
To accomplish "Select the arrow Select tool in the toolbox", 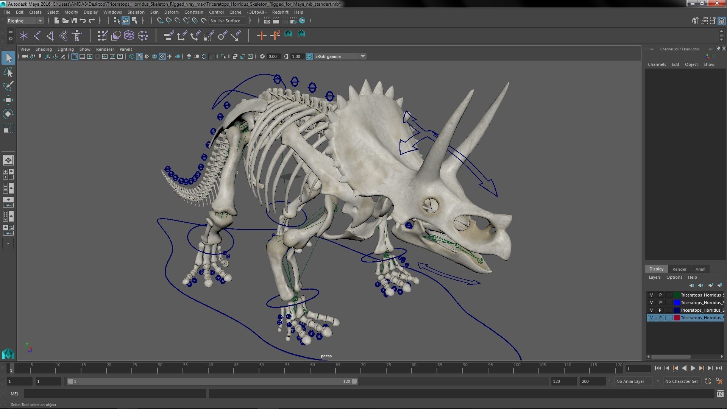I will click(x=8, y=58).
